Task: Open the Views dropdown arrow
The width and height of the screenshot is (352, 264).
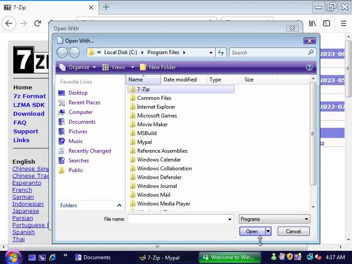Action: coord(132,67)
